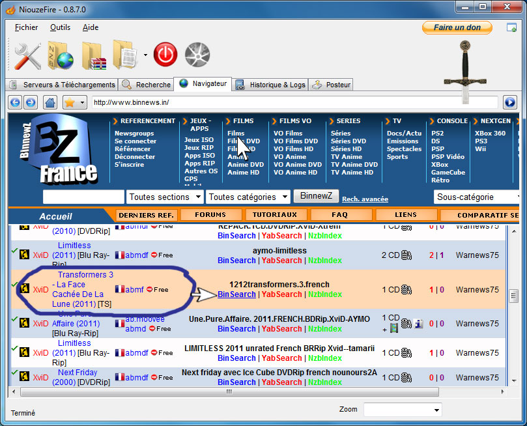Image resolution: width=527 pixels, height=426 pixels.
Task: Switch to Serveurs & Téléchargements tab
Action: tap(63, 85)
